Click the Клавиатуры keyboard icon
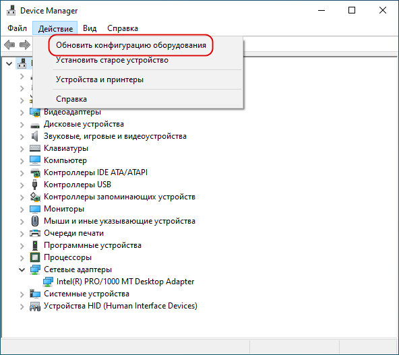 (35, 148)
